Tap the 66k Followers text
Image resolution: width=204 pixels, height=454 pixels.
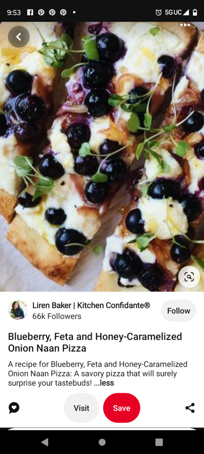coord(57,316)
